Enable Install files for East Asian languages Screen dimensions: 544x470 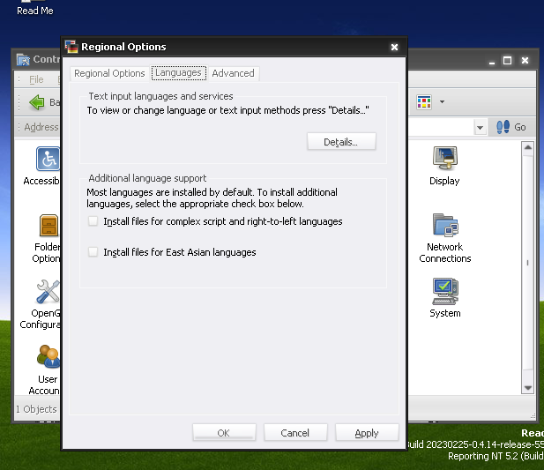pos(93,252)
